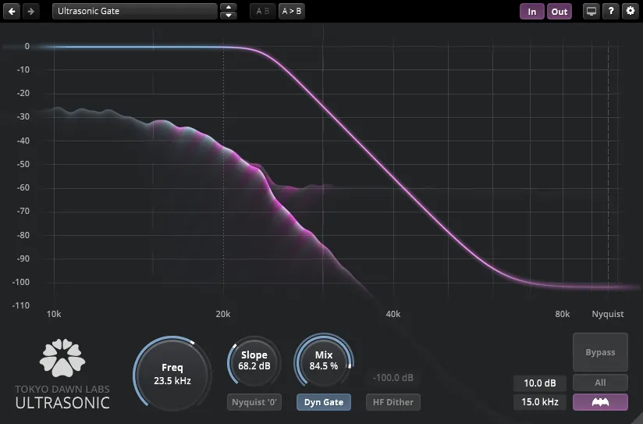This screenshot has height=424, width=643.
Task: Open settings with the gear icon
Action: click(x=631, y=12)
